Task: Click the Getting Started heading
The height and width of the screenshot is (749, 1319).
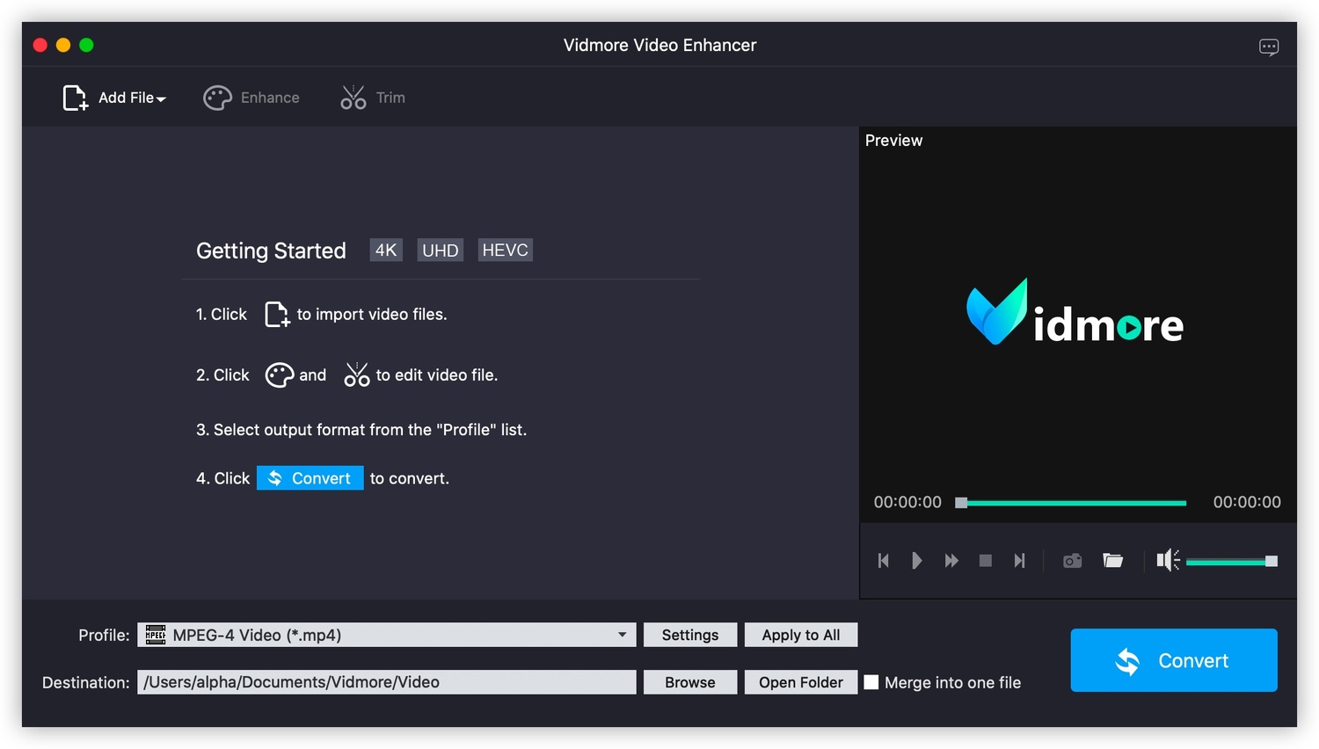Action: coord(271,251)
